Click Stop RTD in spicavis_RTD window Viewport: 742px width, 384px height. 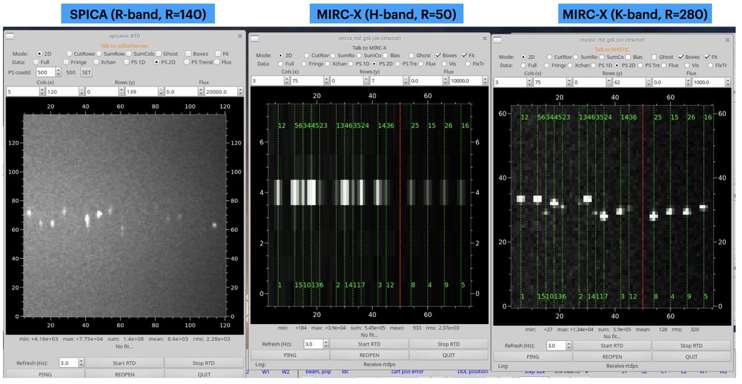pos(203,363)
